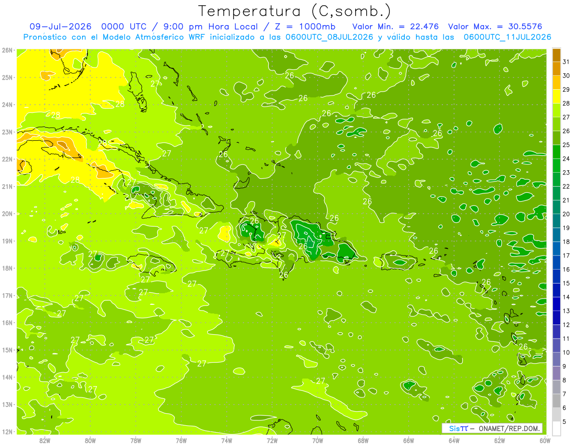Click the "26N" latitude axis label

click(7, 50)
